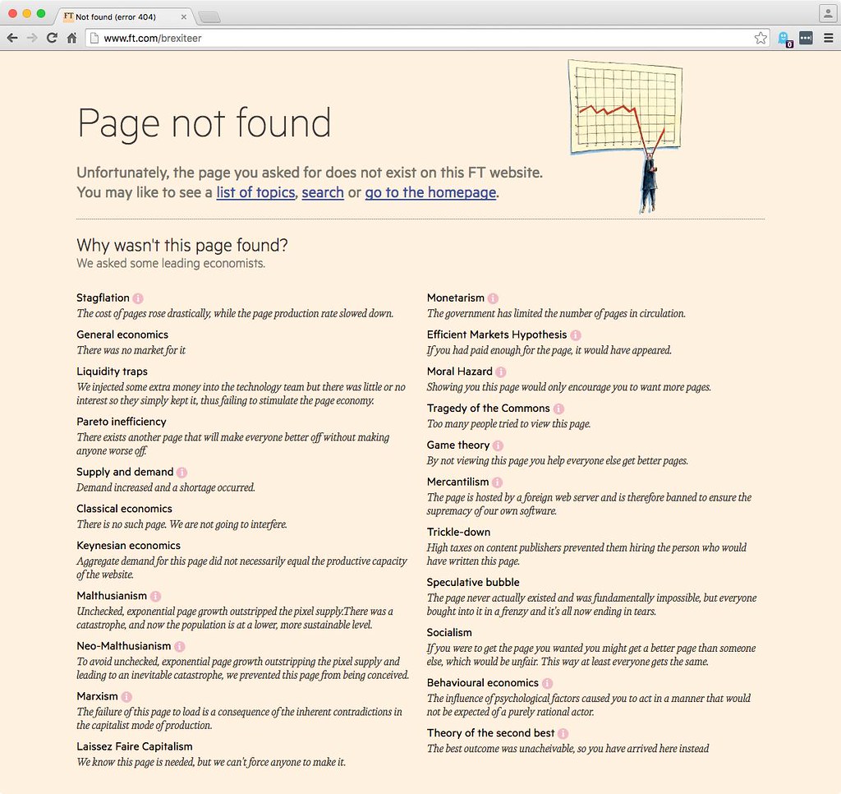
Task: Open info icon beside Neo-Malthusianism
Action: tap(180, 646)
